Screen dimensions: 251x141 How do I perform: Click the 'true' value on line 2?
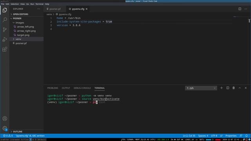[x=109, y=22]
